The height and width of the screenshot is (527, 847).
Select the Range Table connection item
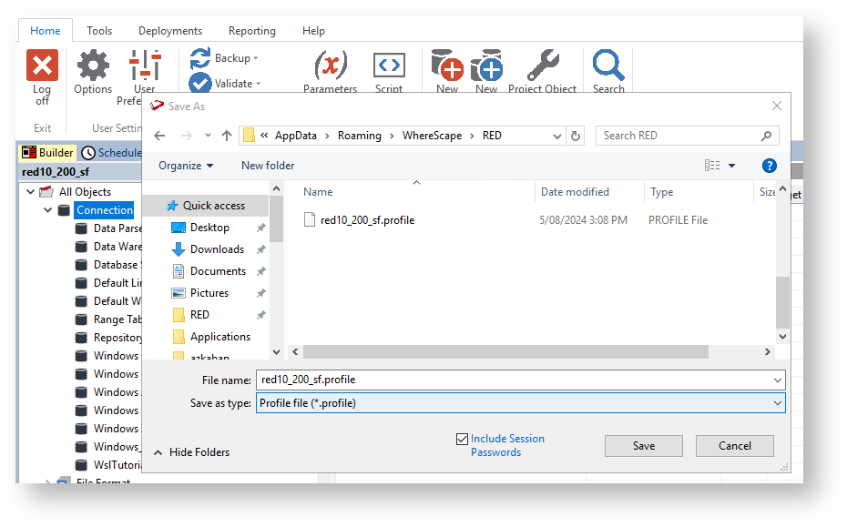coord(108,319)
